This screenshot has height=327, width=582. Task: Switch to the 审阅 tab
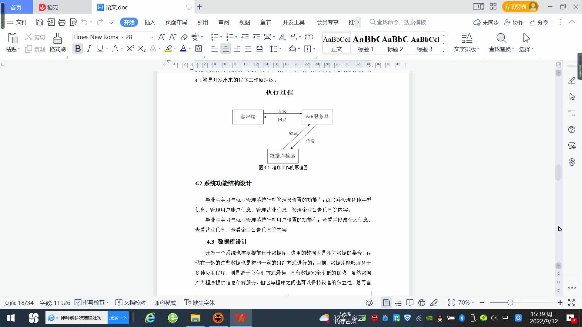(224, 22)
